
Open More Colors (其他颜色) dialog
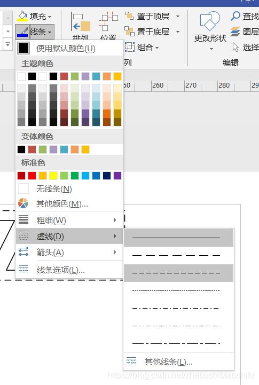(70, 203)
